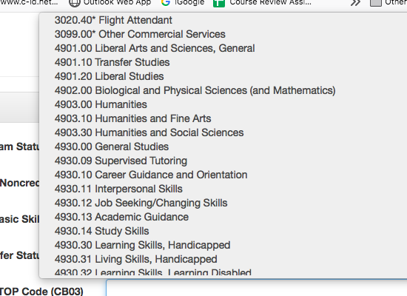The height and width of the screenshot is (296, 407).
Task: Select 4930.12 Job Seeking/Changing Skills
Action: [223, 203]
